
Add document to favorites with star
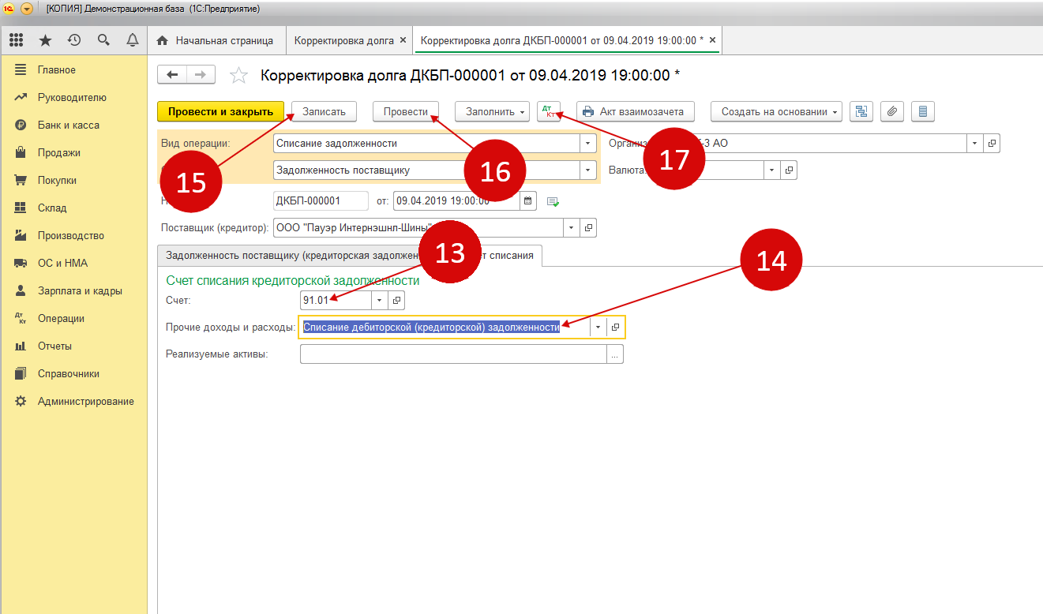pyautogui.click(x=238, y=76)
